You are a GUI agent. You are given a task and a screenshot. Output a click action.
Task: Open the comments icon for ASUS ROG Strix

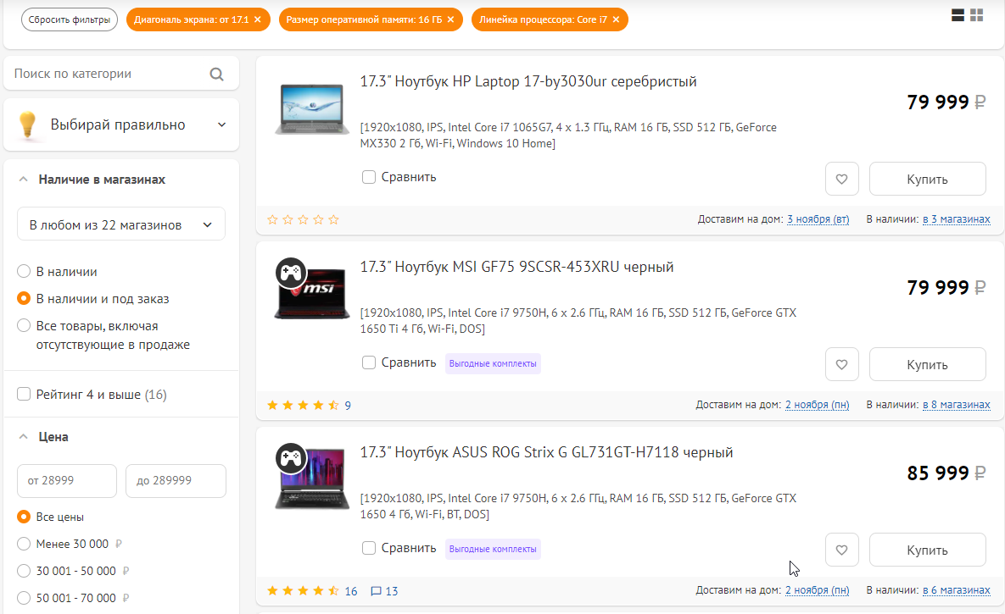tap(377, 591)
